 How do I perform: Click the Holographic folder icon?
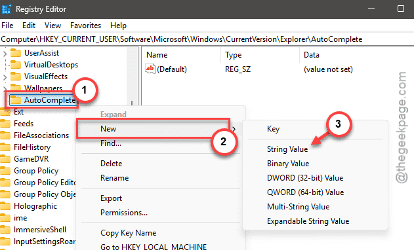[5, 206]
